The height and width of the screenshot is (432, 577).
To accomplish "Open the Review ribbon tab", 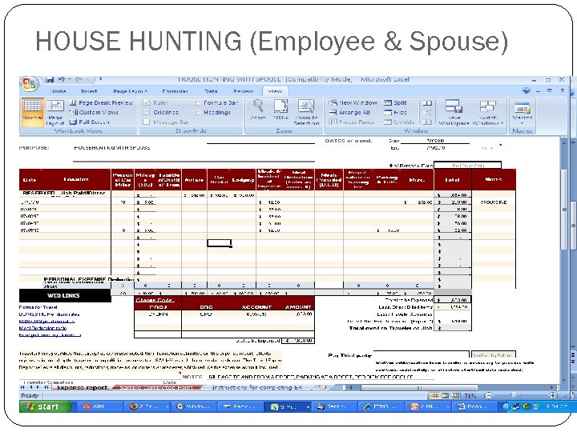I will 244,91.
